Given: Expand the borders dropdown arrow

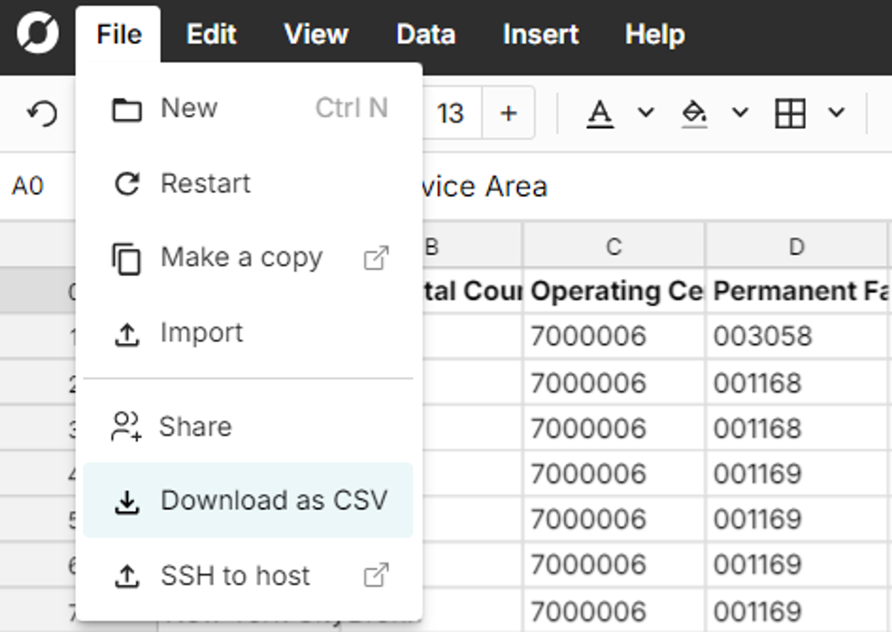Looking at the screenshot, I should 836,113.
